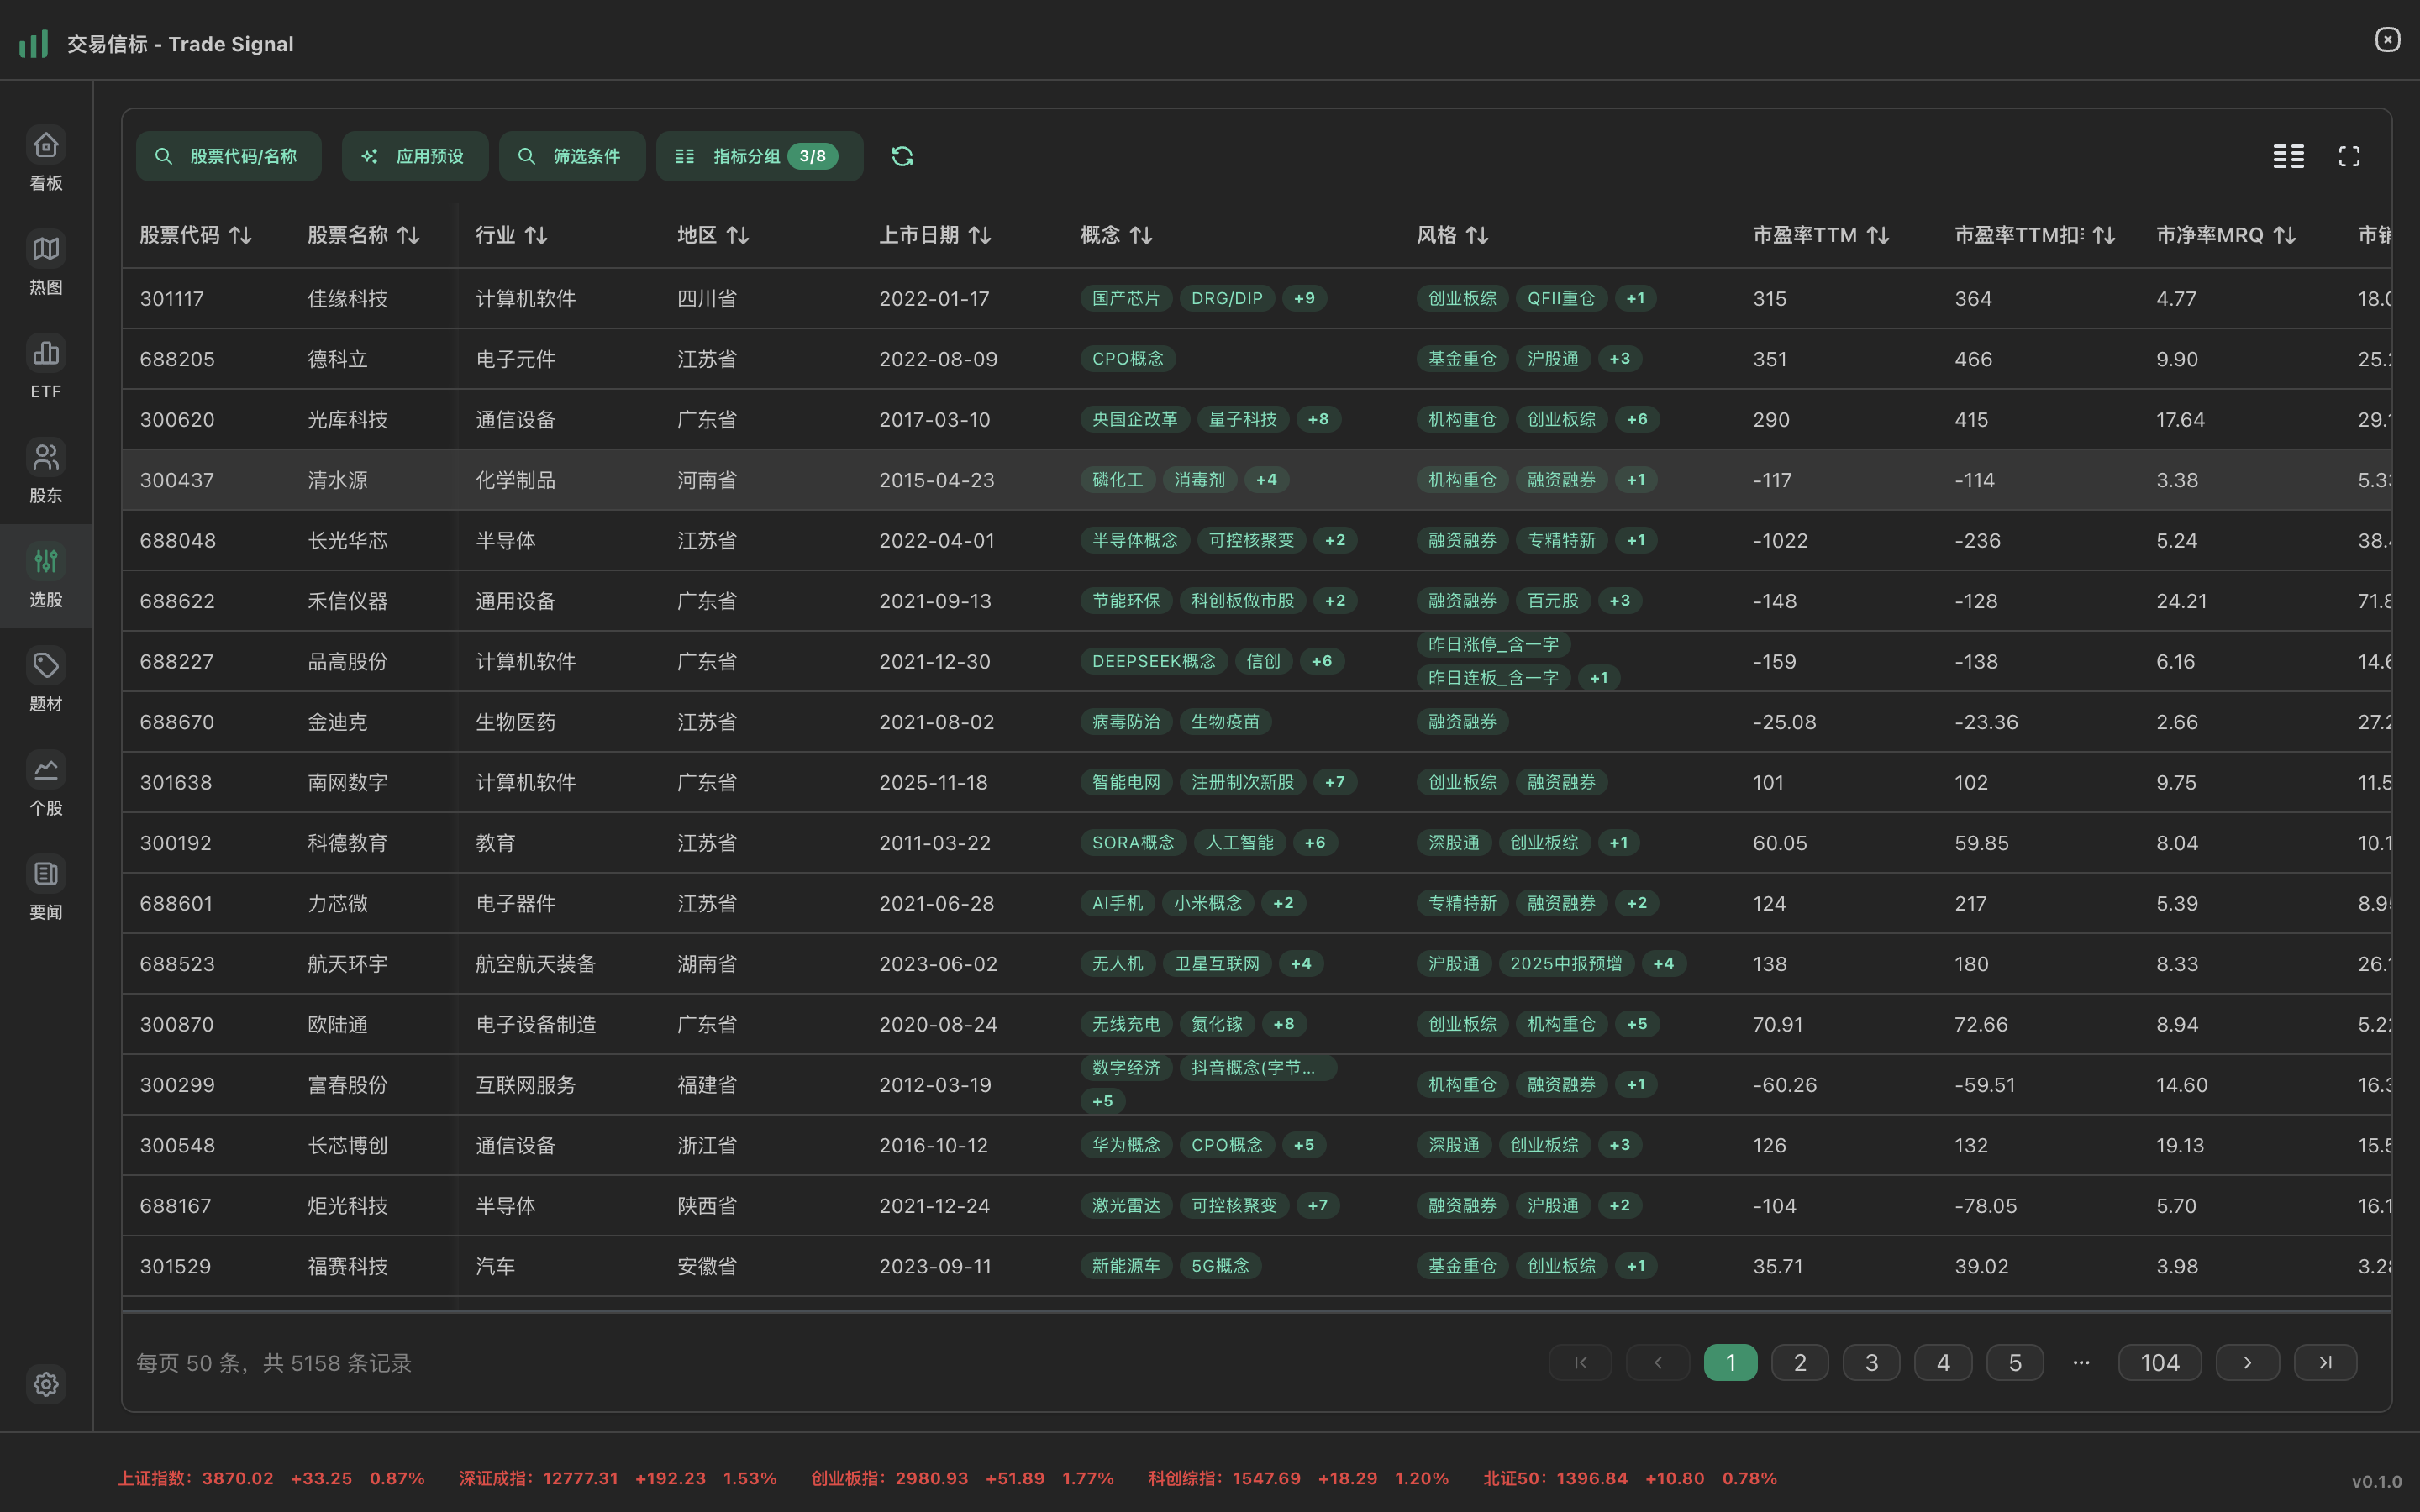Open the 热图 heatmap panel

45,265
